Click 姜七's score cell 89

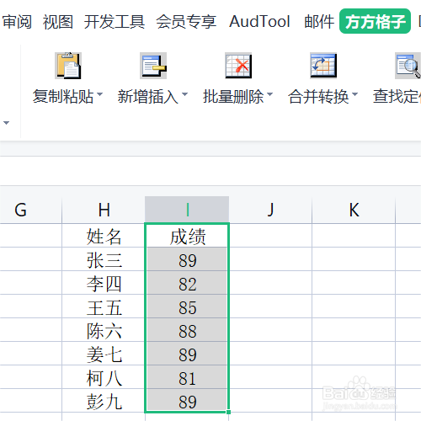pos(187,354)
